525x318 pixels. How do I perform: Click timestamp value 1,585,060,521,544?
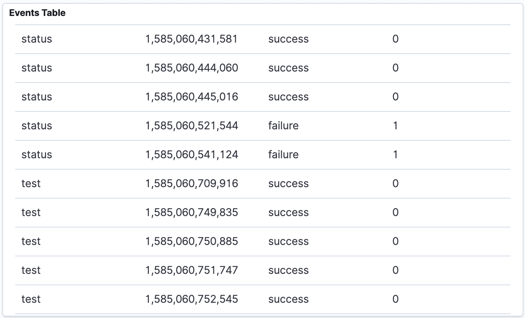(192, 126)
